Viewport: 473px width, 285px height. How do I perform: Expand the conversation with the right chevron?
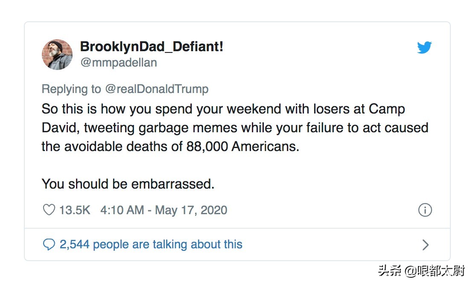click(x=425, y=244)
